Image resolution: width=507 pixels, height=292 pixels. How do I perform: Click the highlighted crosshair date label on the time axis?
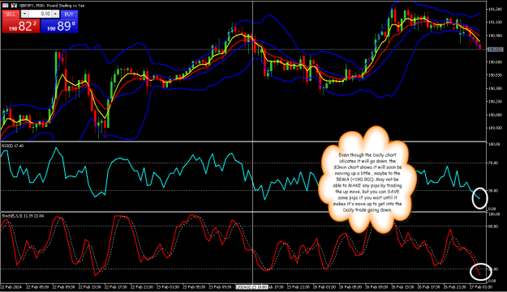251,287
